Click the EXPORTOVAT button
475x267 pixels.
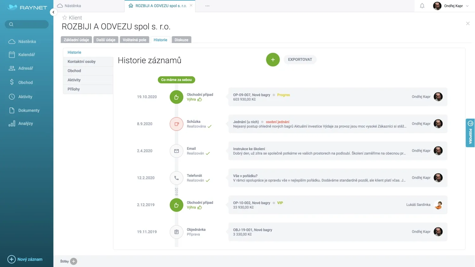[x=300, y=59]
